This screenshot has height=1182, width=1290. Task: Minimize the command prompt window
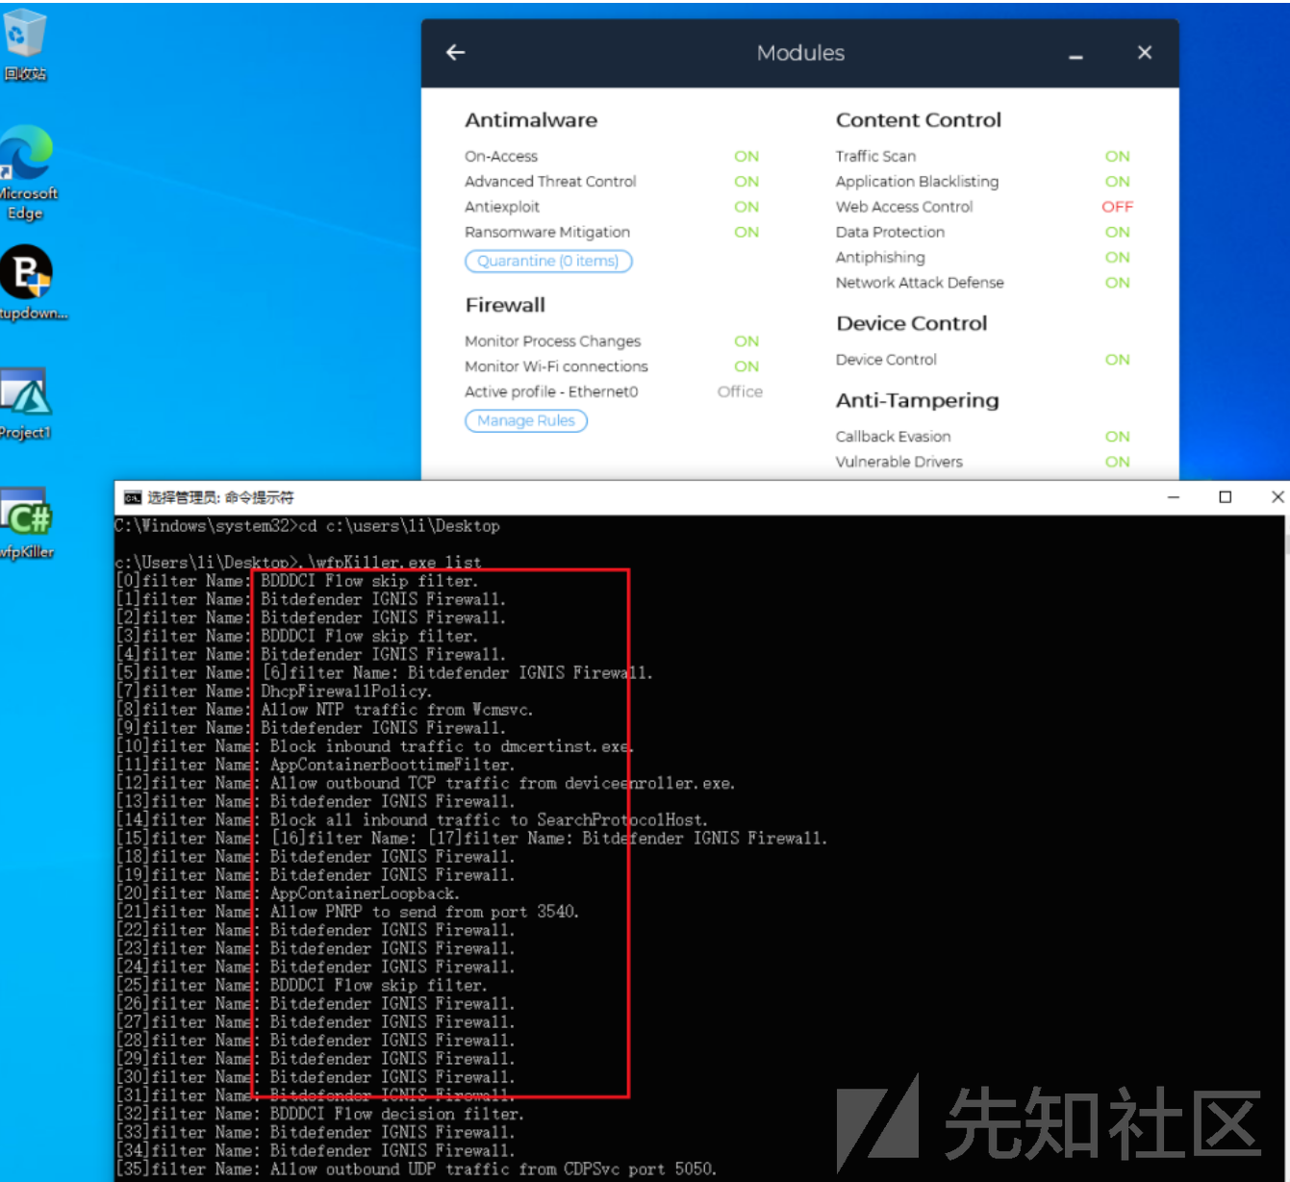pos(1174,497)
